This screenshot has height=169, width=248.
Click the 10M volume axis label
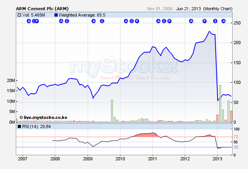click(11, 102)
